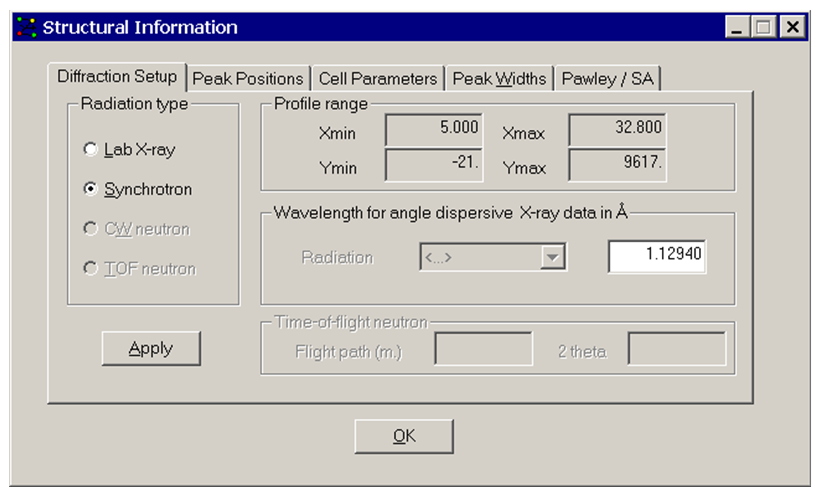Click the Xmin field showing 5.000

[x=434, y=129]
